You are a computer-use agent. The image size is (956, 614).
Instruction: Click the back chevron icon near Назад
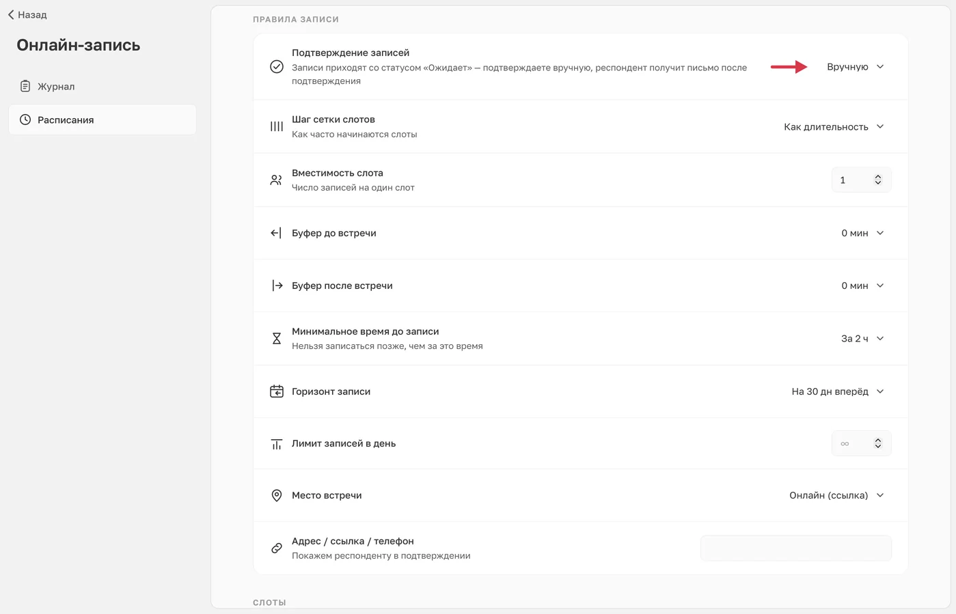coord(11,14)
